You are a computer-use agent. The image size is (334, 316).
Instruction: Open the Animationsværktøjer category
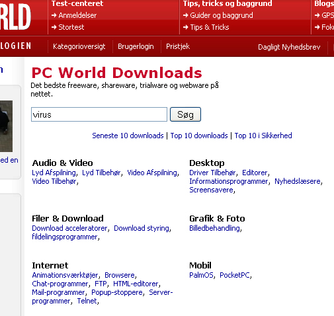click(x=65, y=275)
